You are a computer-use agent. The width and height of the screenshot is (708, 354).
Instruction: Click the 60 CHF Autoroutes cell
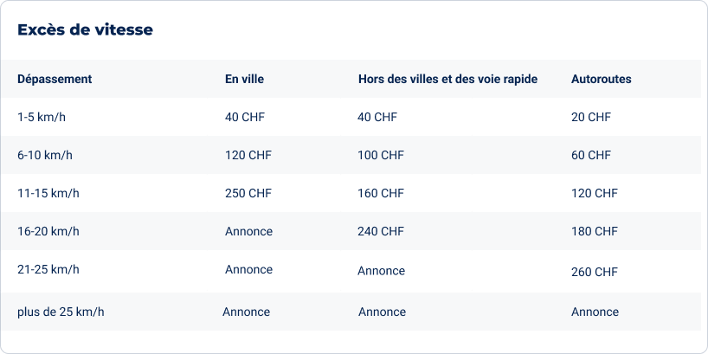[x=590, y=155]
